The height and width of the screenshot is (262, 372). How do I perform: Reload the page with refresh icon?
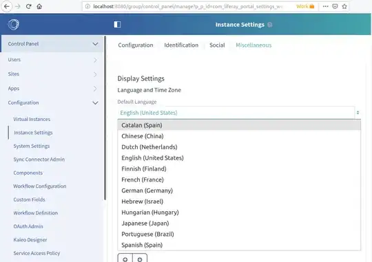[29, 6]
